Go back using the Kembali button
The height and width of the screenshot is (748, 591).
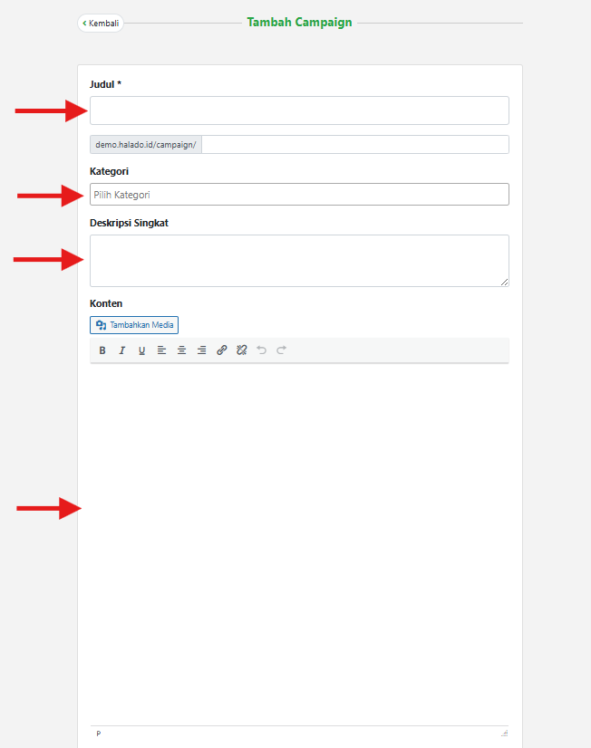point(101,23)
